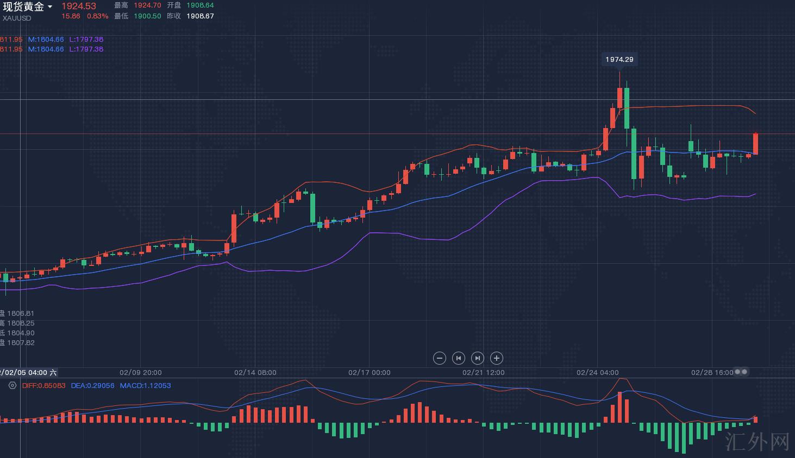Image resolution: width=795 pixels, height=458 pixels.
Task: Click the 最高 1924.70 high value
Action: tap(147, 5)
